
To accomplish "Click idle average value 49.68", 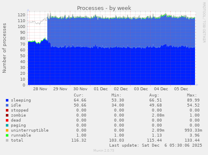I will pos(155,105).
